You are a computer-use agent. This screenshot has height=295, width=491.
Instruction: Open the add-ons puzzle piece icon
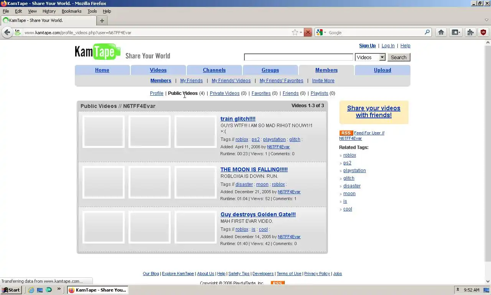tap(470, 33)
